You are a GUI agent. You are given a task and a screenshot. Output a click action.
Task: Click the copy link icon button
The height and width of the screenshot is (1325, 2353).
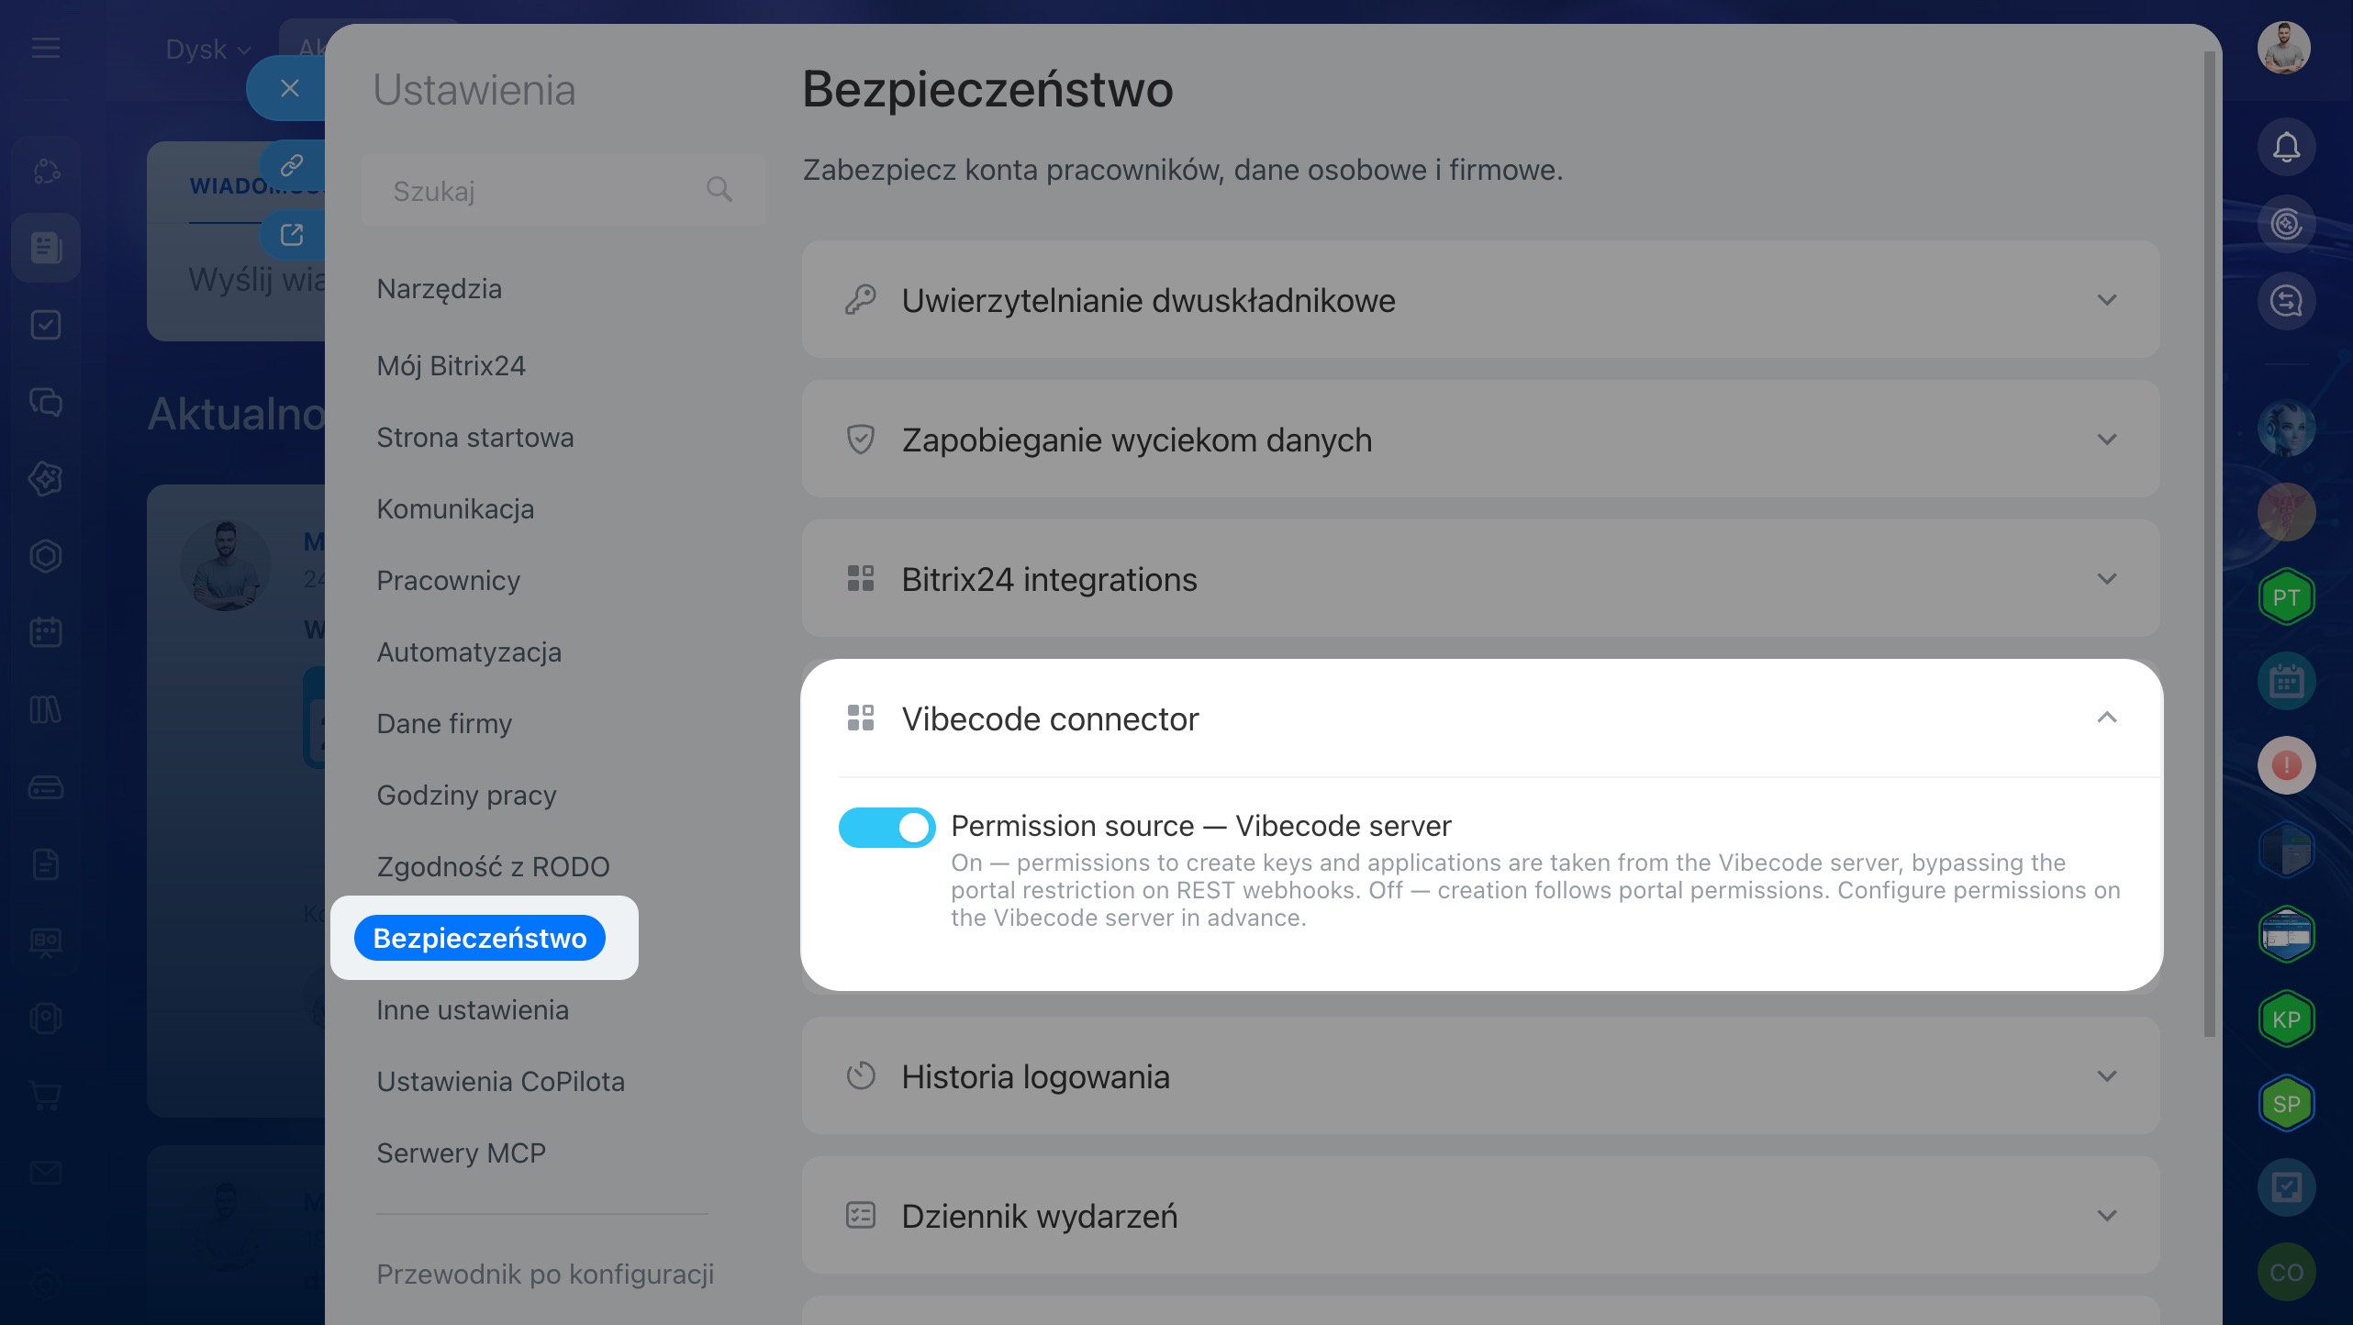tap(292, 165)
